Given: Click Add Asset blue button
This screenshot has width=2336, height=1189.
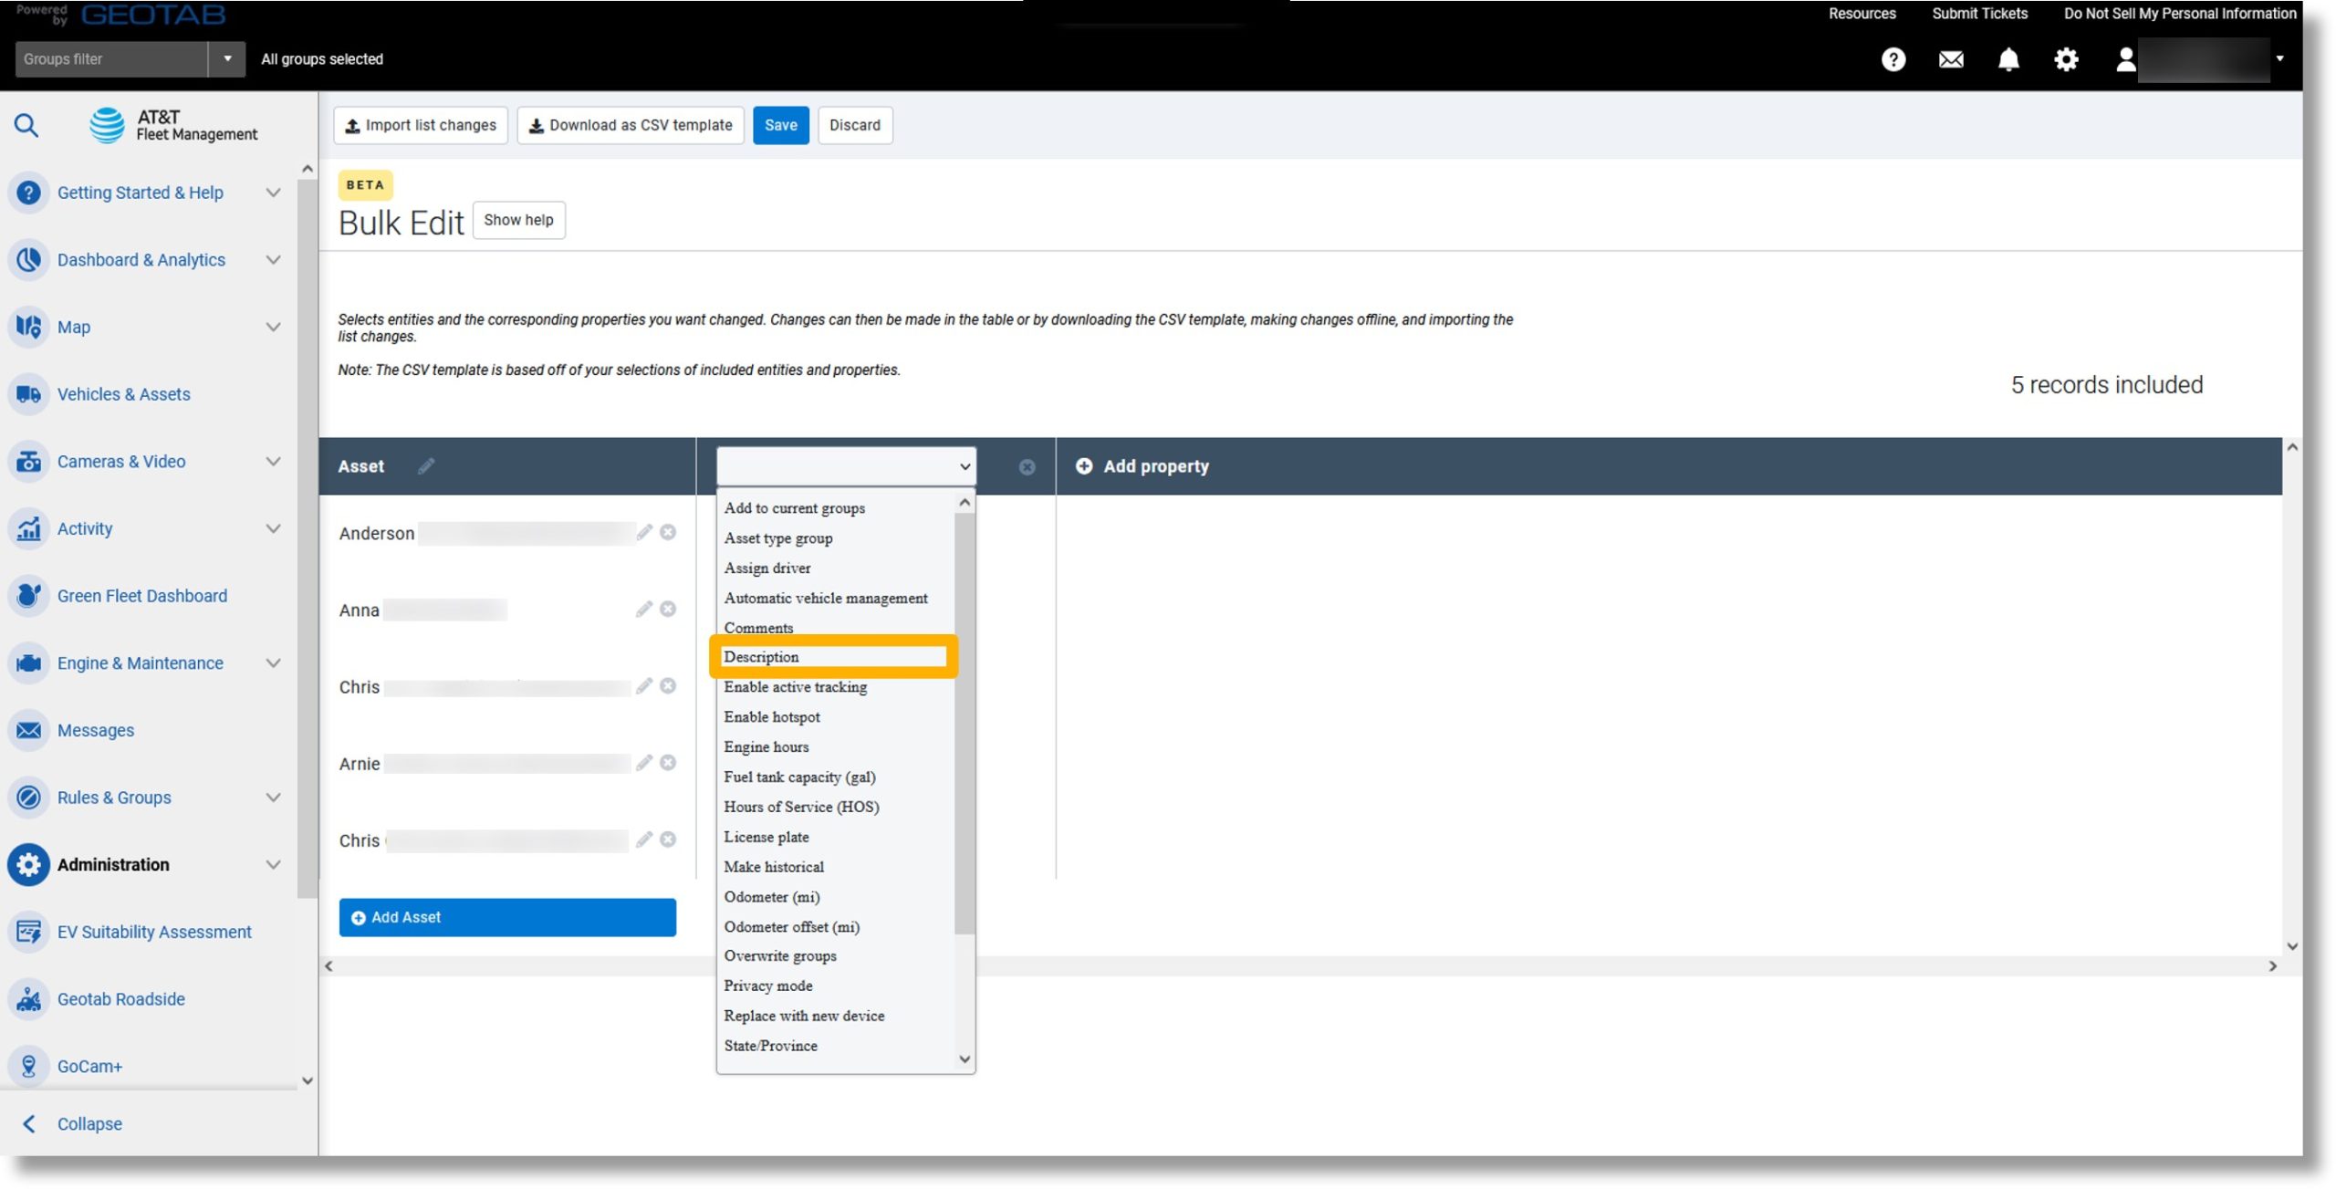Looking at the screenshot, I should (x=508, y=918).
